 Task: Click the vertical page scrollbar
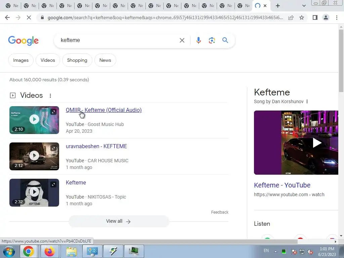point(341,60)
